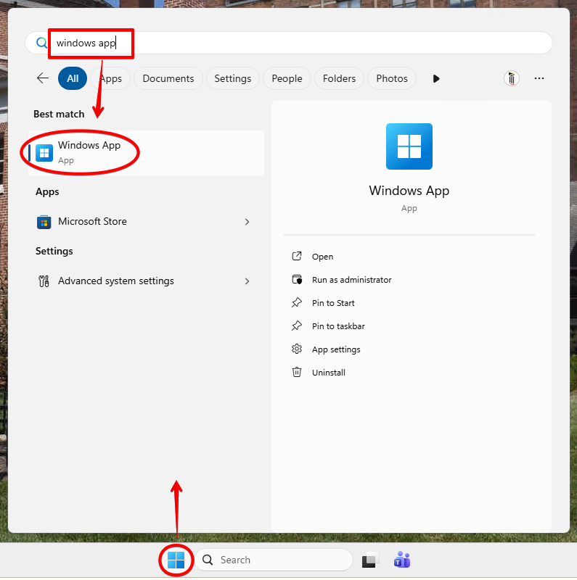Choose the People filter tab
Viewport: 577px width, 580px height.
pyautogui.click(x=287, y=78)
